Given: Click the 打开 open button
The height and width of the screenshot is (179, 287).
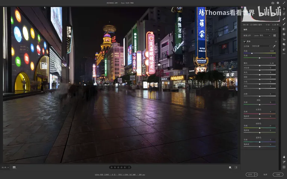Looking at the screenshot, I should [250, 175].
